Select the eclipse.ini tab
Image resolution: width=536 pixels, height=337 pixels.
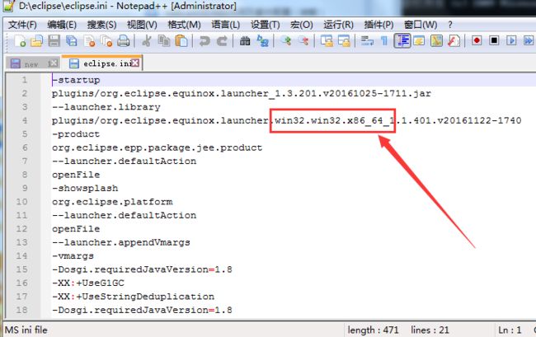102,63
